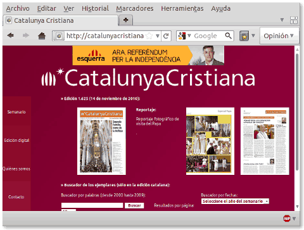Click the URL address field
Viewport: 304px width, 230px height.
click(105, 36)
